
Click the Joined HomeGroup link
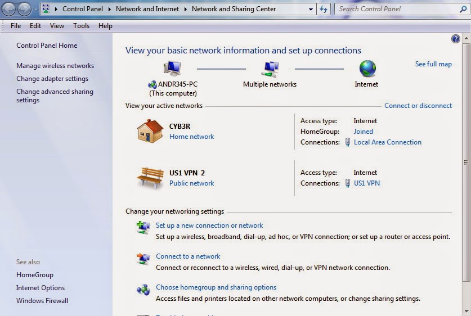click(x=363, y=132)
